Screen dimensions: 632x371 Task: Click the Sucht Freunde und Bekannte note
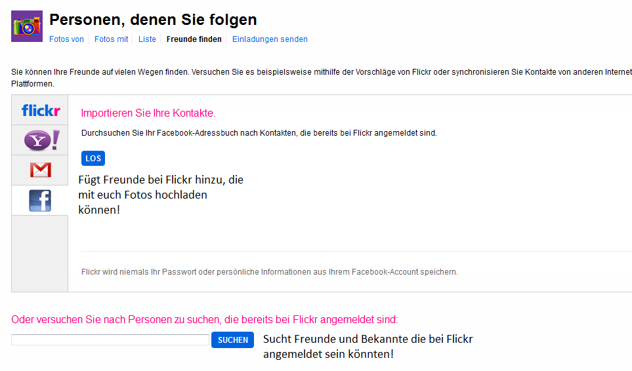pyautogui.click(x=368, y=347)
